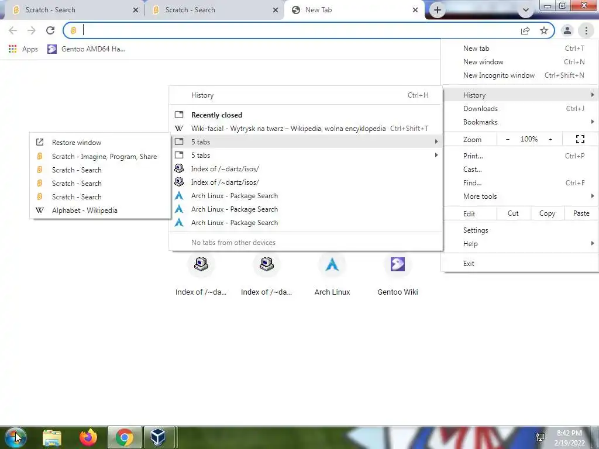599x449 pixels.
Task: Increase zoom with the plus button
Action: coord(550,139)
